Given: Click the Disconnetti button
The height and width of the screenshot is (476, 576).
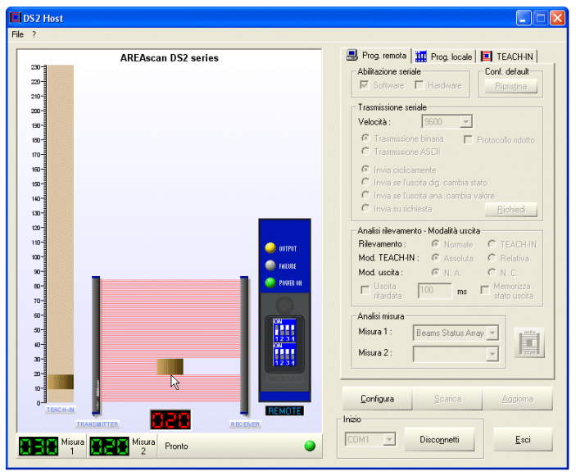Looking at the screenshot, I should [x=439, y=439].
